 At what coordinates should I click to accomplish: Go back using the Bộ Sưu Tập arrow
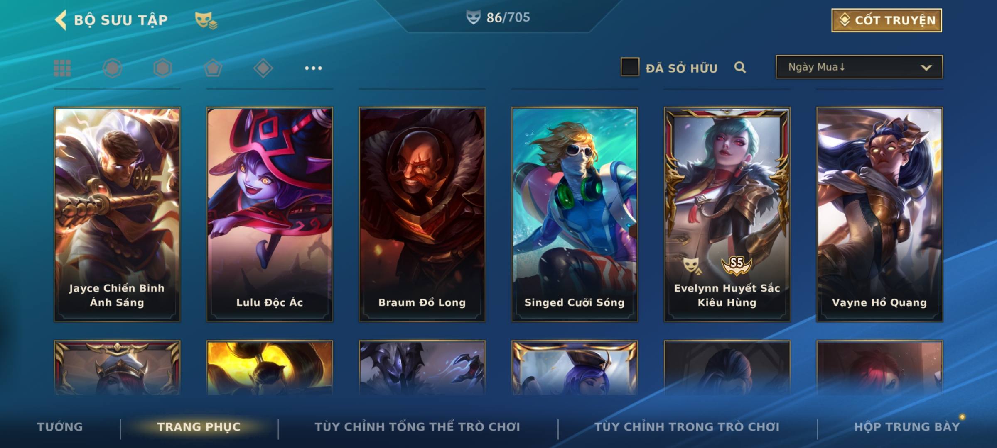pos(61,20)
